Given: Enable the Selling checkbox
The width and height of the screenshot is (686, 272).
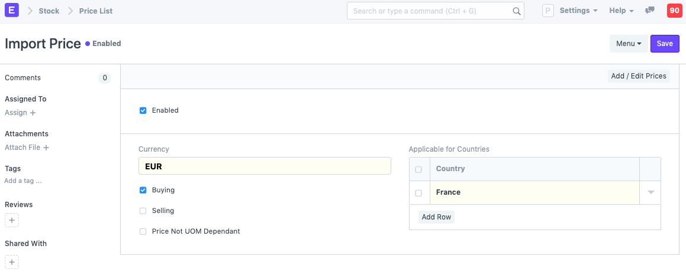Looking at the screenshot, I should [143, 211].
